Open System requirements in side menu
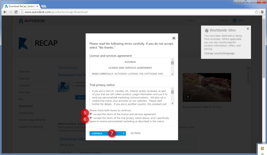The height and width of the screenshot is (155, 267). coord(32,120)
